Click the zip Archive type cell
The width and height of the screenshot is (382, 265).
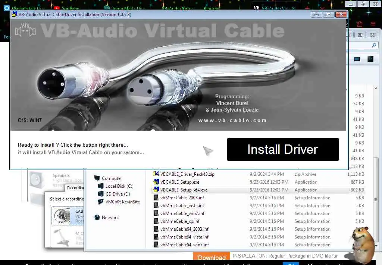click(x=305, y=174)
